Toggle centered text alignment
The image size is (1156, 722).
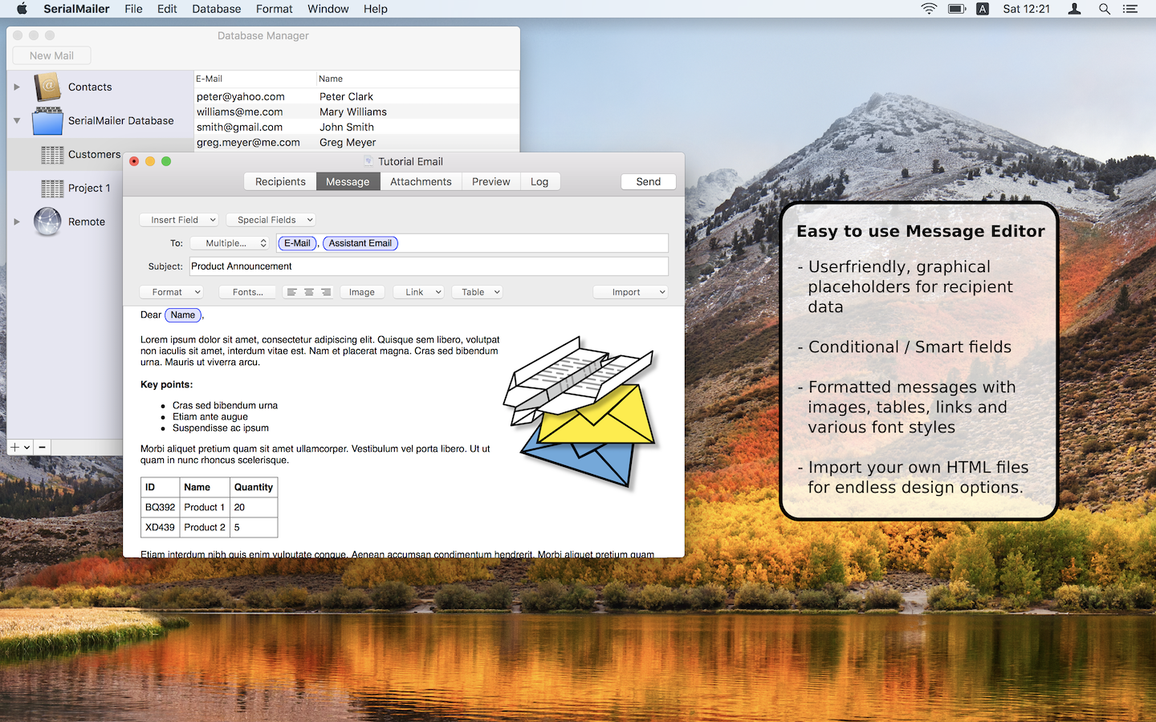tap(308, 292)
